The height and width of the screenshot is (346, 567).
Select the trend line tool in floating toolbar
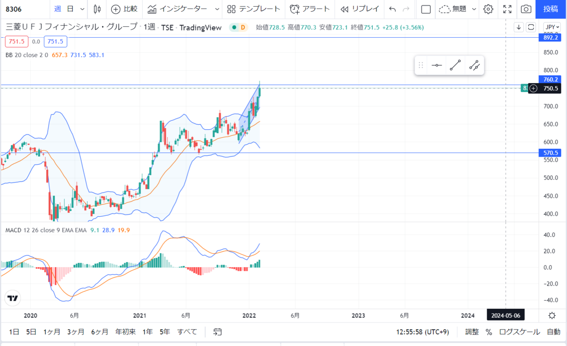pyautogui.click(x=455, y=66)
